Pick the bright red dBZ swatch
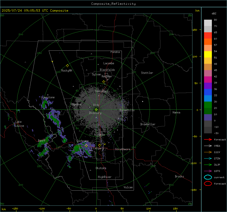Viewport: 227px width, 212px height. (x=208, y=36)
